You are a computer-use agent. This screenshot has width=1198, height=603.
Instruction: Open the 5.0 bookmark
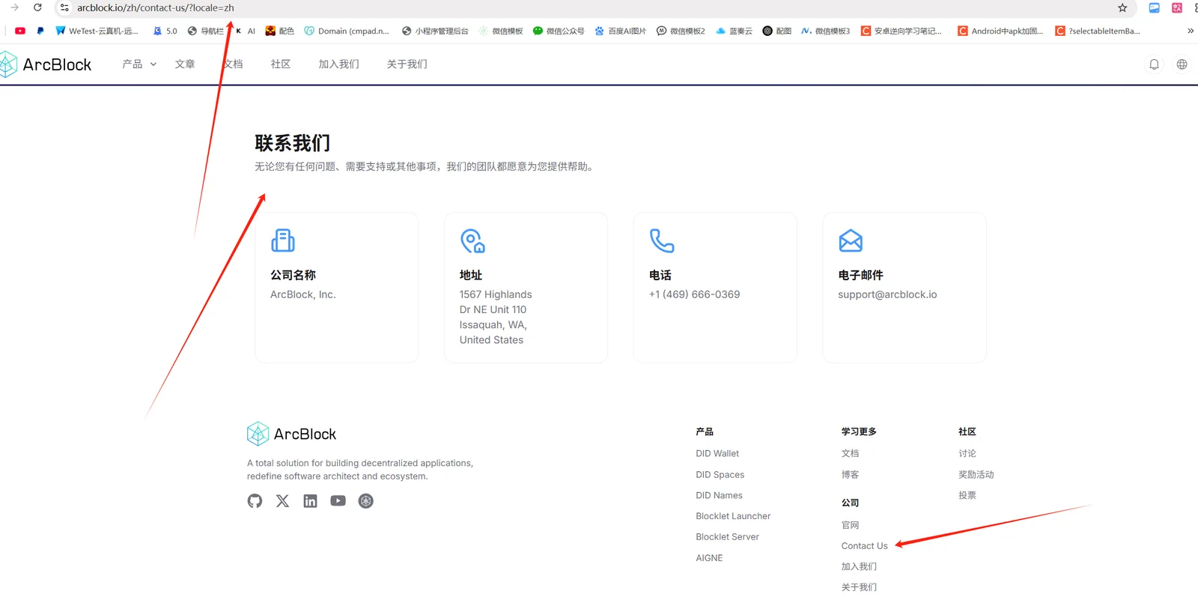click(x=165, y=31)
